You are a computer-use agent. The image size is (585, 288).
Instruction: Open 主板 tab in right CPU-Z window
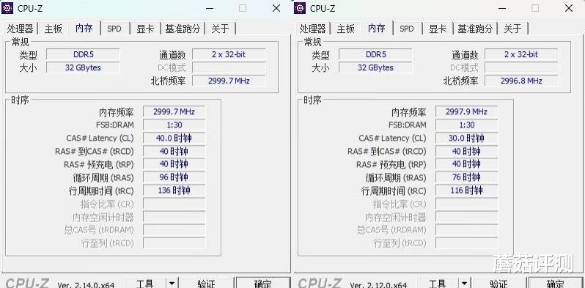(346, 29)
